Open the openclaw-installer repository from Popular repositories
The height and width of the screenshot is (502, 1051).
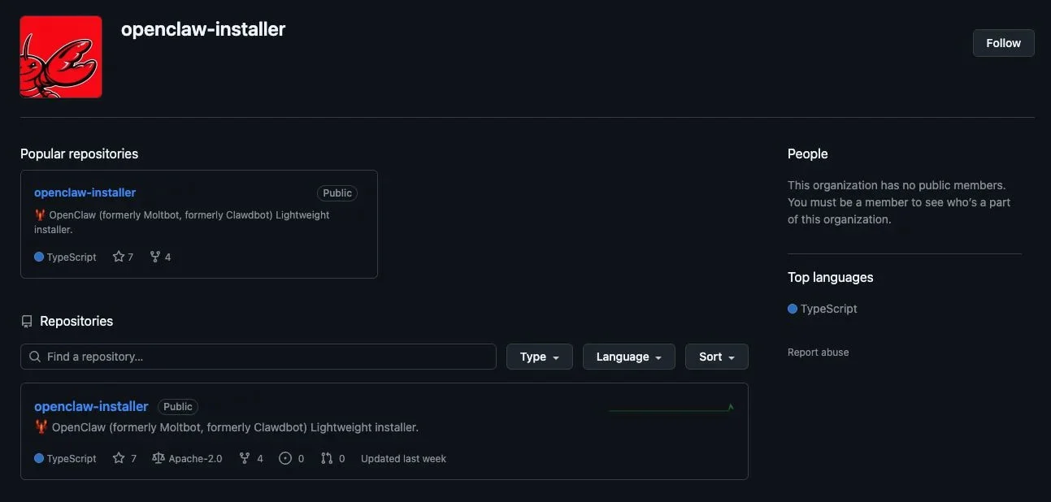85,192
